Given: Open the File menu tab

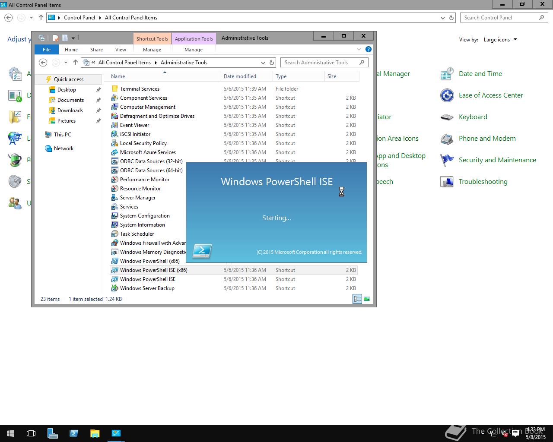Looking at the screenshot, I should (47, 50).
